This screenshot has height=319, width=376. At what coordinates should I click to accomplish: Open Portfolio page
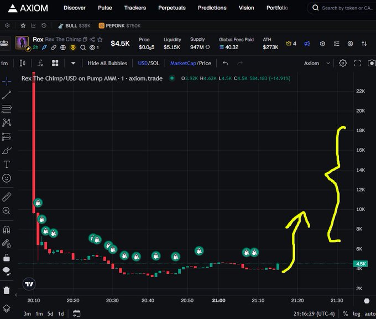click(x=277, y=8)
